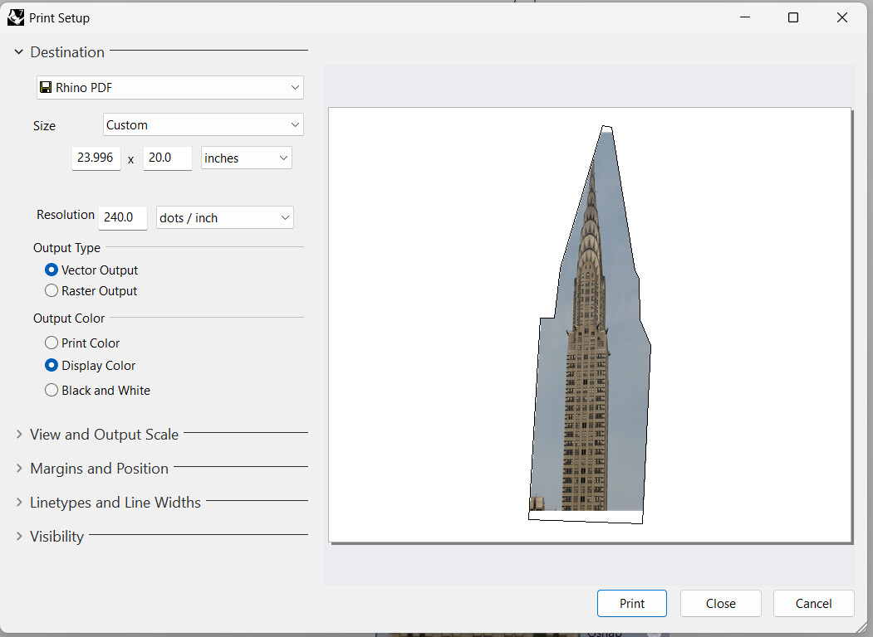Click the Rhino app icon in title bar

click(15, 17)
